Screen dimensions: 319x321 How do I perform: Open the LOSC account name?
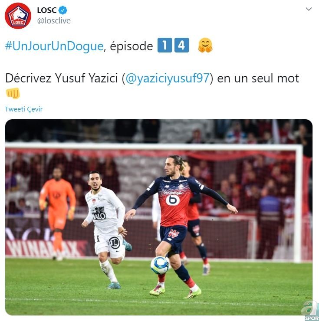point(47,10)
